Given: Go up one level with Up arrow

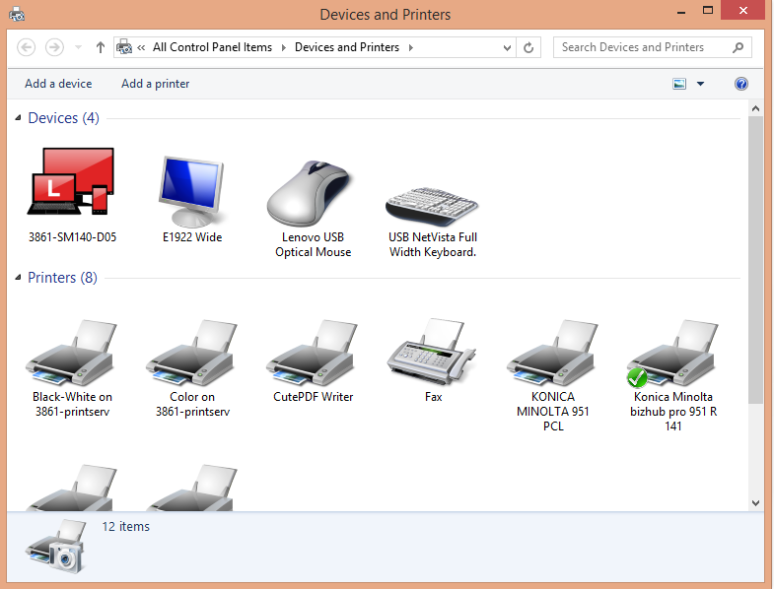Looking at the screenshot, I should click(101, 48).
